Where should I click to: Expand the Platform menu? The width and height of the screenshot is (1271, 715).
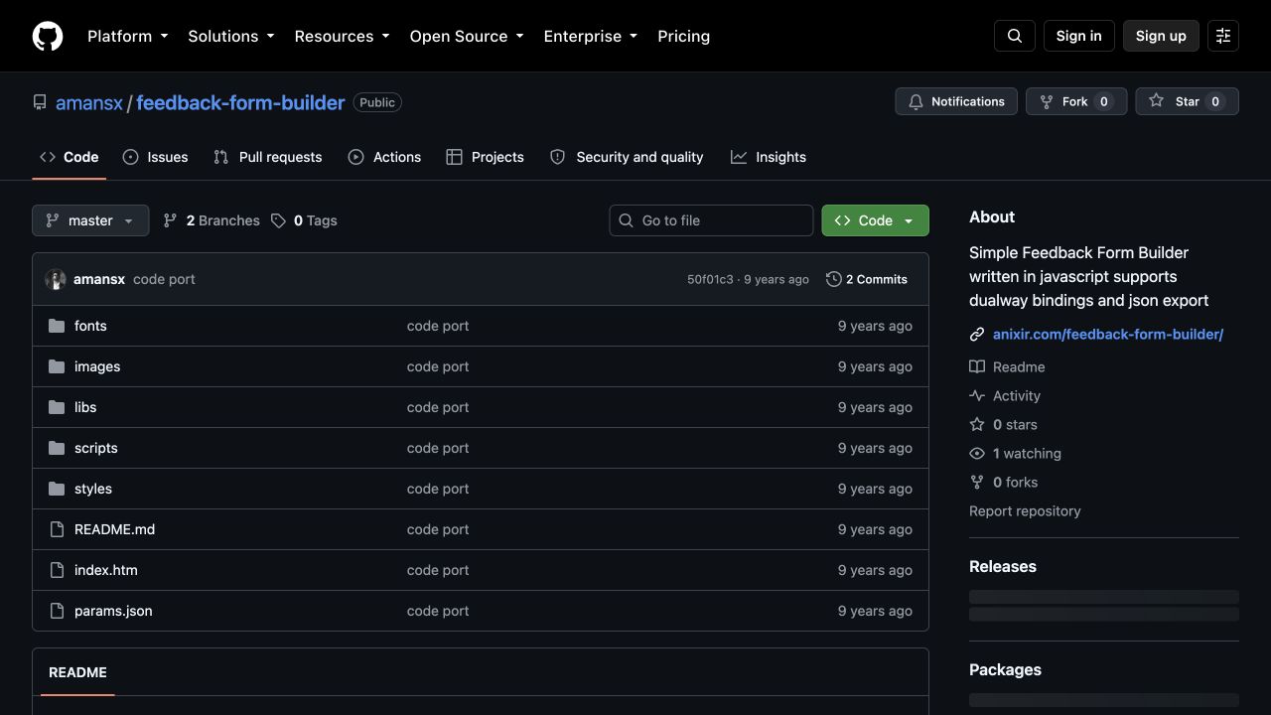point(128,36)
